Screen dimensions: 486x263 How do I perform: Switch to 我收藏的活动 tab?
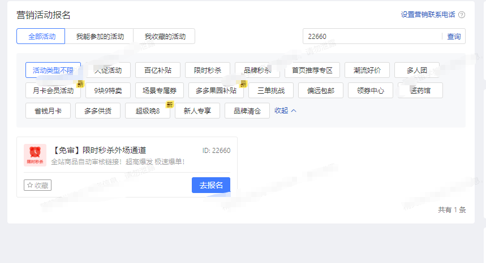pyautogui.click(x=164, y=36)
